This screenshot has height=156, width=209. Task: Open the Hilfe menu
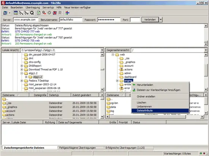59,8
